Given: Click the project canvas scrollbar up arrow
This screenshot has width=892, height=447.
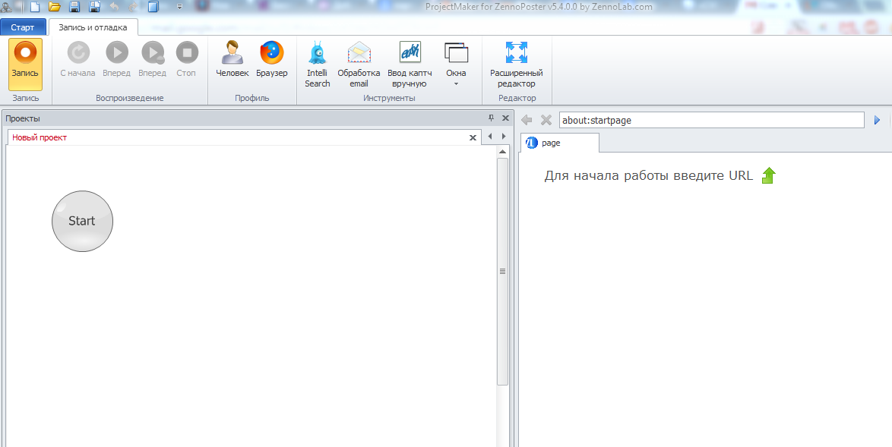Looking at the screenshot, I should (x=502, y=152).
